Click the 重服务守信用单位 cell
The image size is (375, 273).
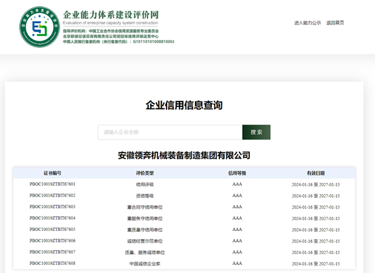(145, 218)
